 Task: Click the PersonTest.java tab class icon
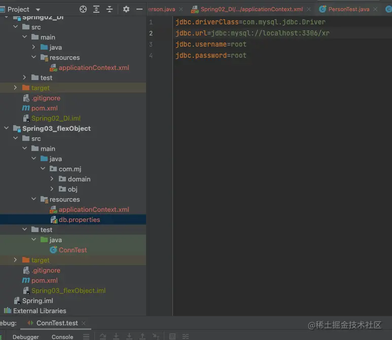[323, 9]
